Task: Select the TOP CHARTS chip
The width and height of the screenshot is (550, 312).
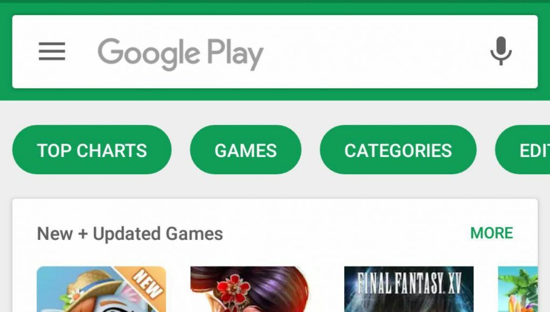Action: [x=92, y=150]
